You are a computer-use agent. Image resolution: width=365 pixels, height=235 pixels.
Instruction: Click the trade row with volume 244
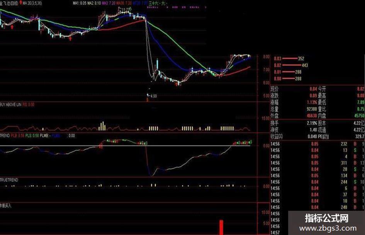coord(317,182)
